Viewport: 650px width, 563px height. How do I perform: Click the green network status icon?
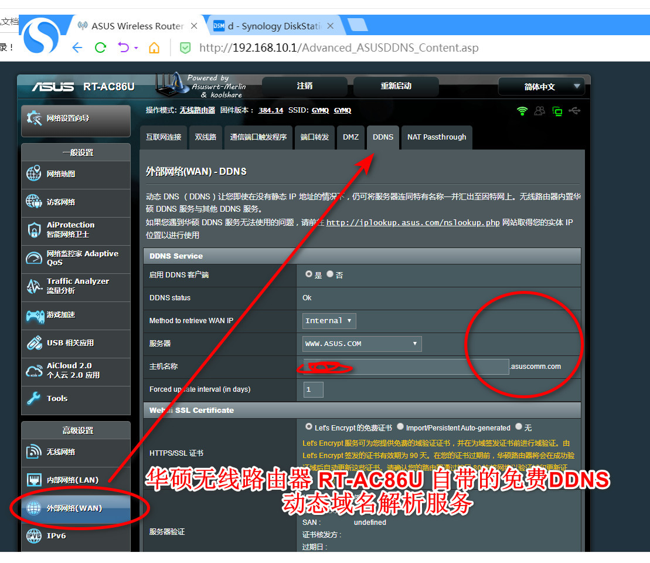point(557,111)
